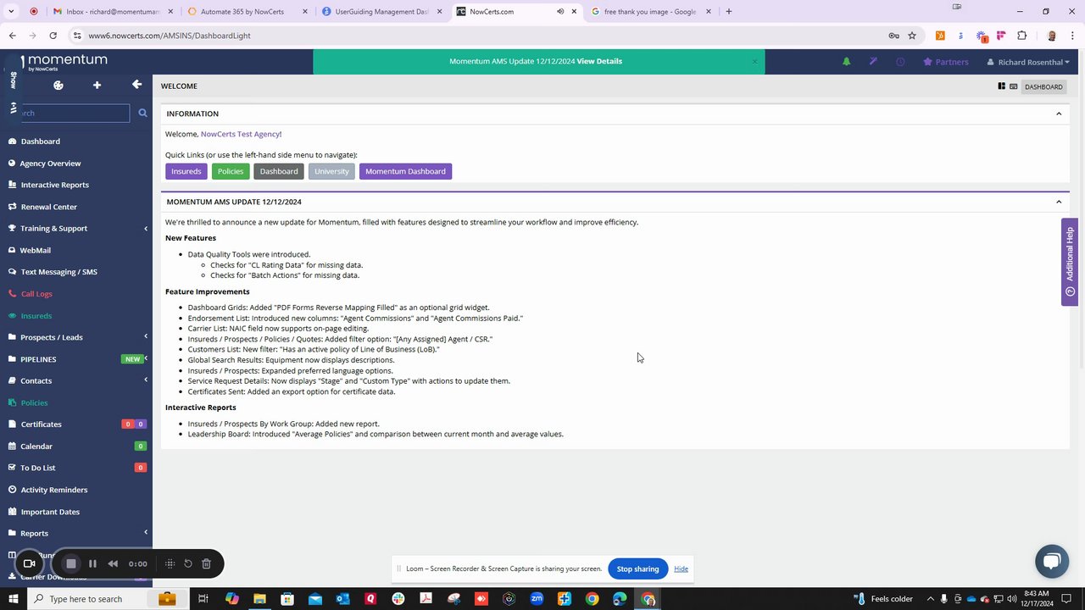Viewport: 1085px width, 610px height.
Task: Click the green notifications bell icon
Action: 846,62
